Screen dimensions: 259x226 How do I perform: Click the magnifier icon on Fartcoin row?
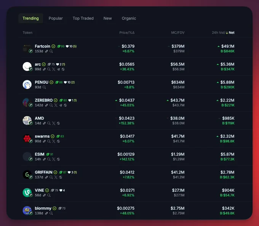51,51
